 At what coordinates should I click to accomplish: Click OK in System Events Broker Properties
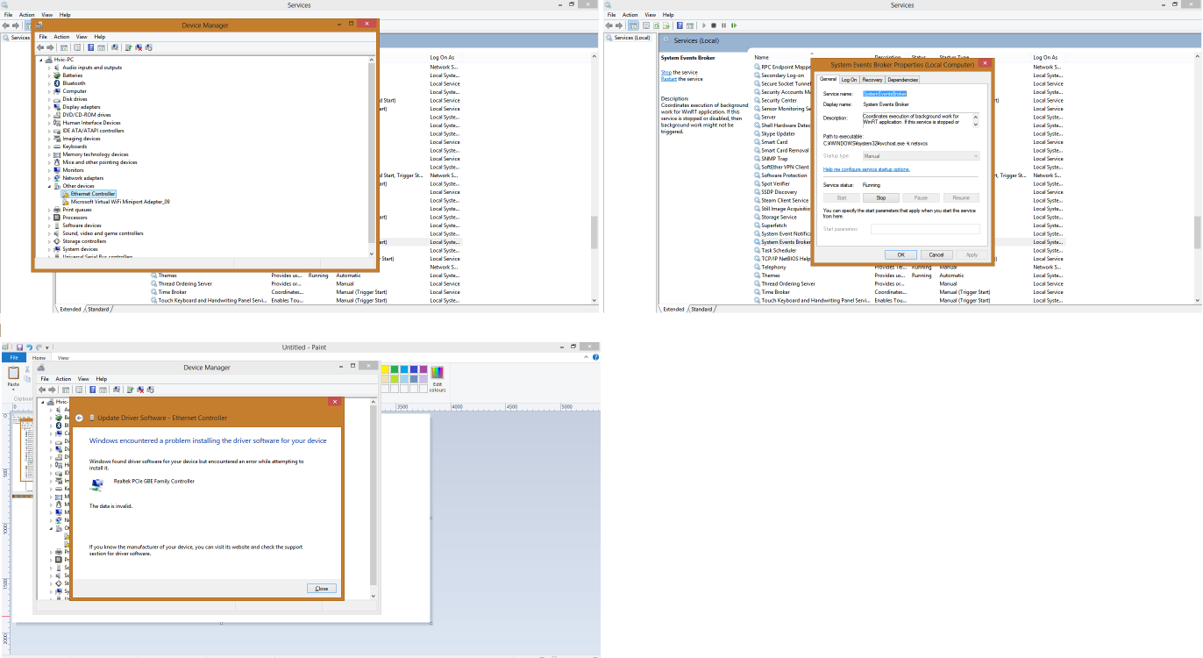(900, 254)
